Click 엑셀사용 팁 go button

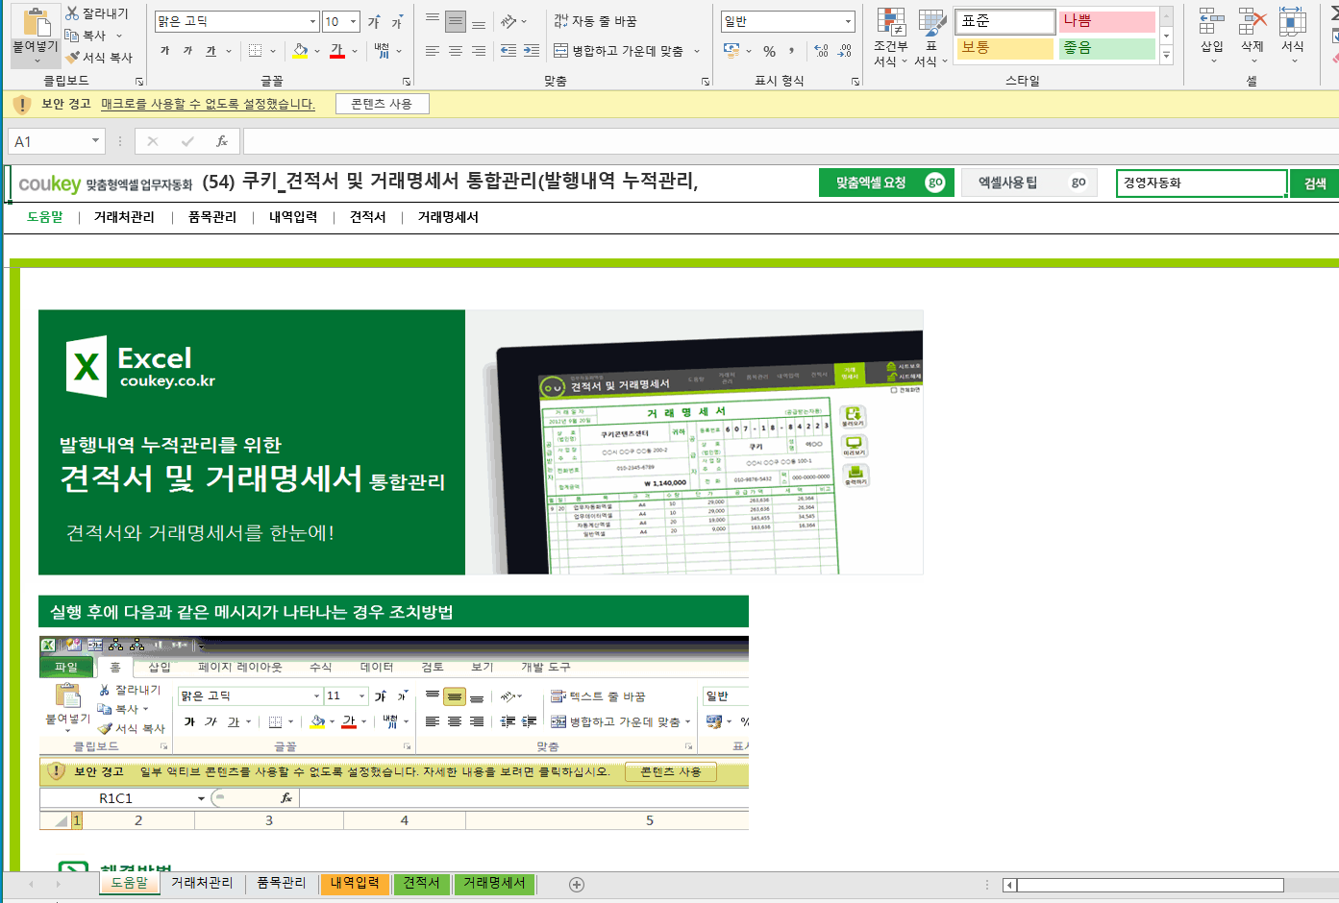pos(1029,183)
